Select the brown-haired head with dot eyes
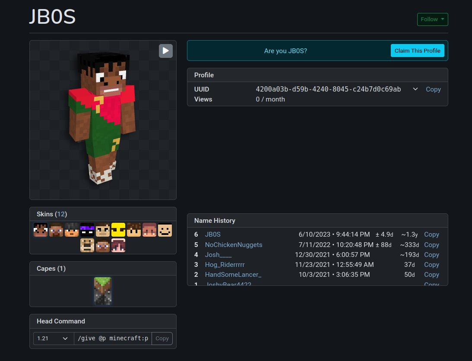The height and width of the screenshot is (361, 472). pyautogui.click(x=134, y=230)
